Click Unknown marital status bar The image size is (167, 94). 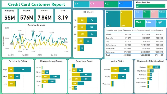(112, 84)
